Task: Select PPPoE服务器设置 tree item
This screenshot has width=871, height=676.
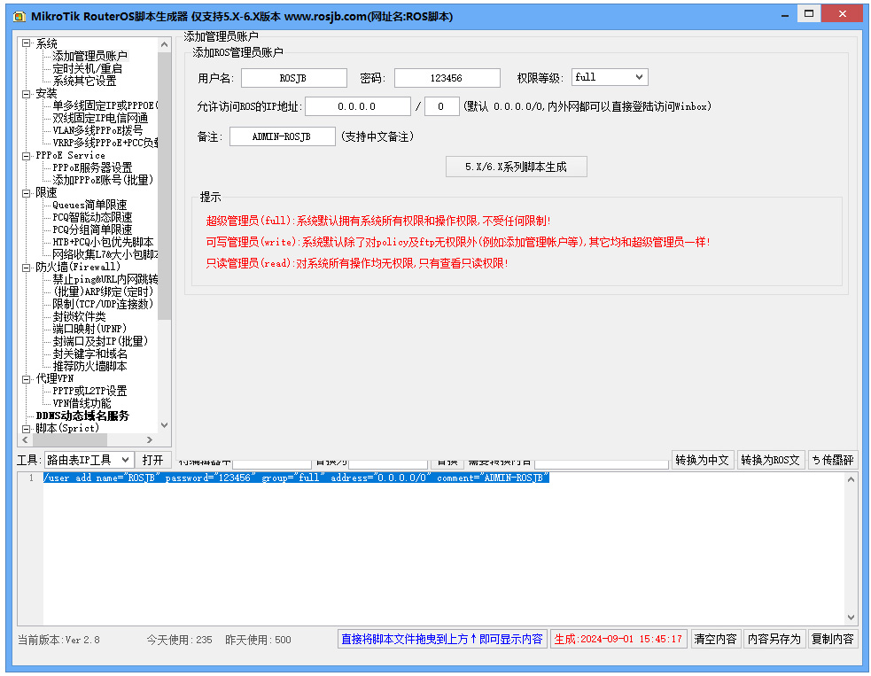Action: click(92, 167)
